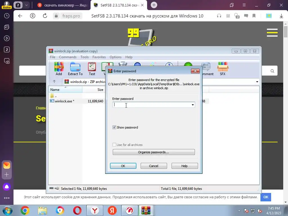Image resolution: width=288 pixels, height=216 pixels.
Task: Click the system clock 7:45 PM
Action: pos(274,208)
